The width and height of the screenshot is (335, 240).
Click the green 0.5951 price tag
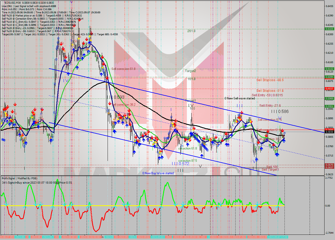[329, 106]
